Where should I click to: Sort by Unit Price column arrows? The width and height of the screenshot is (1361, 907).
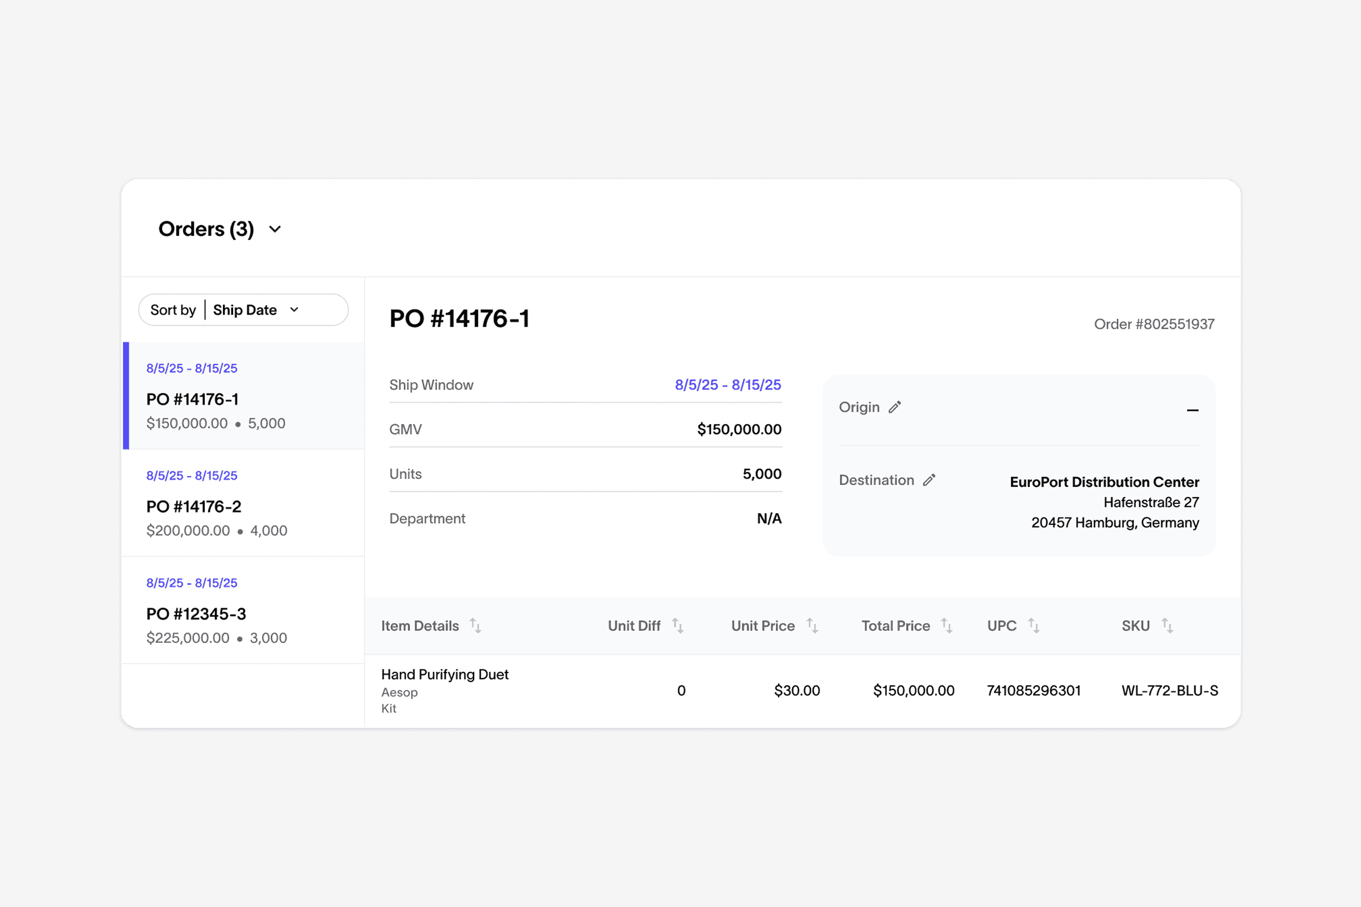812,626
